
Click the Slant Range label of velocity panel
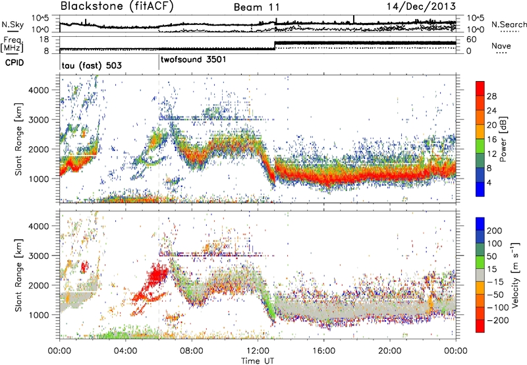(x=18, y=275)
